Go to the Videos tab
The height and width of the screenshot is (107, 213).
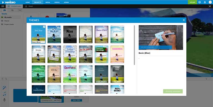(x=57, y=2)
